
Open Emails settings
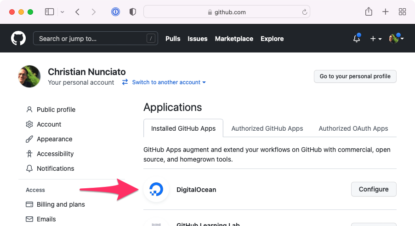41,219
